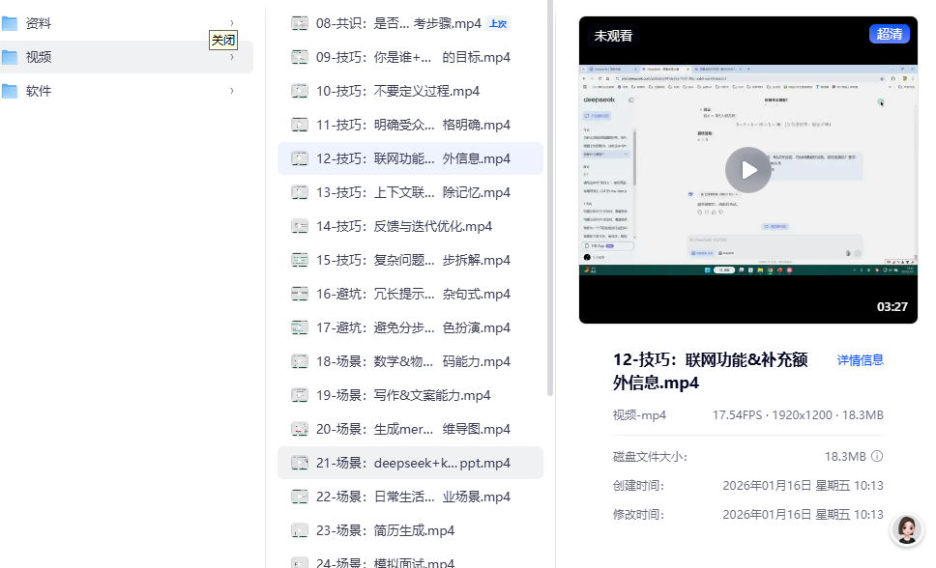Screen dimensions: 936x568
Task: Click the 上次 badge on 08 file
Action: pos(498,23)
